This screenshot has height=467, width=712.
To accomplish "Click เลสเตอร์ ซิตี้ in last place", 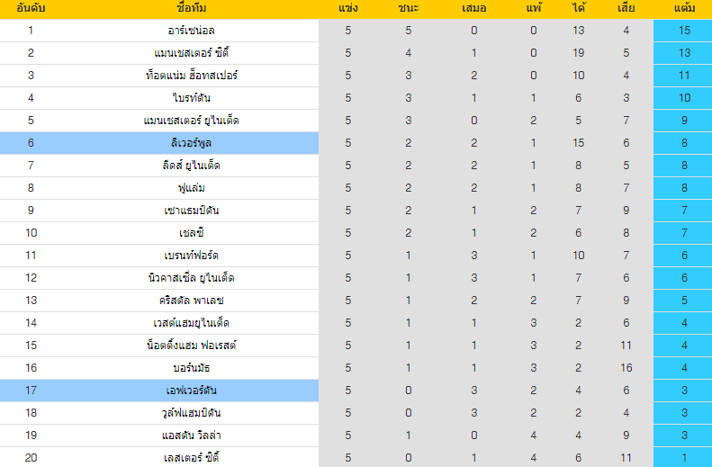I will pyautogui.click(x=191, y=458).
